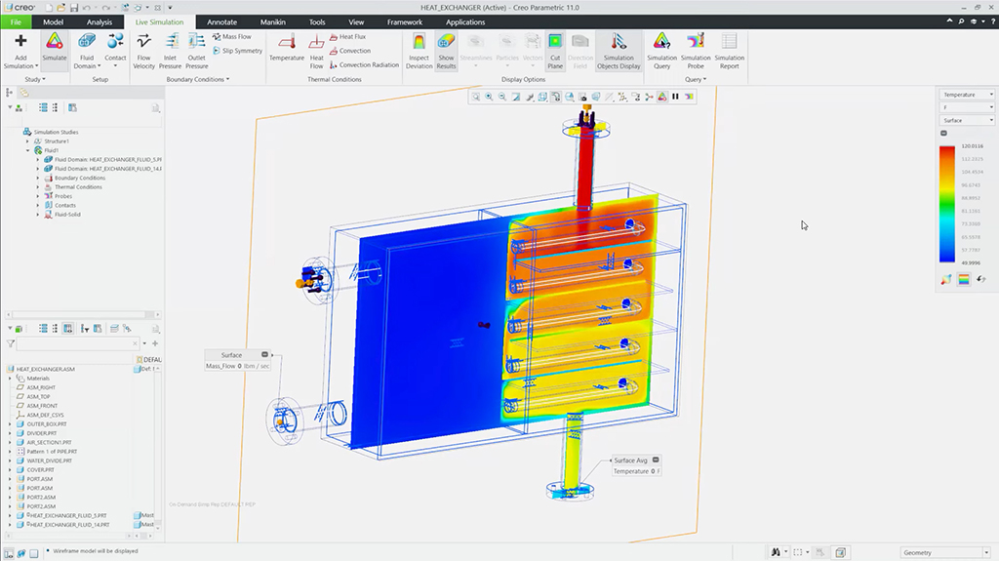
Task: Expand OUTER_BOX.PRT in model tree
Action: (10, 424)
